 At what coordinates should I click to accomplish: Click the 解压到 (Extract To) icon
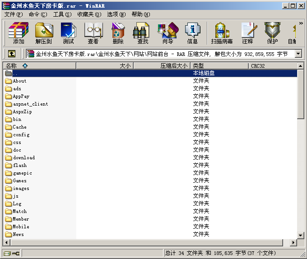tap(43, 33)
